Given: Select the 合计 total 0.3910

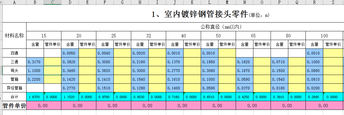Looking at the screenshot, I should [279, 97].
